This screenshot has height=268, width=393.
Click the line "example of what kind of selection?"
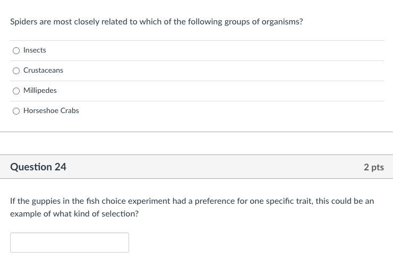[74, 213]
